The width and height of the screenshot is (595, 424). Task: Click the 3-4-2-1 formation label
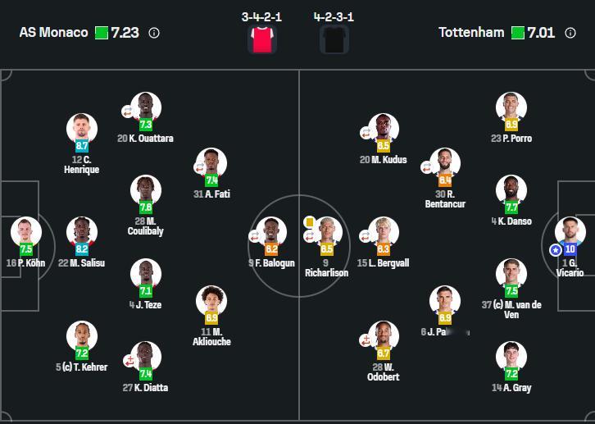(262, 16)
